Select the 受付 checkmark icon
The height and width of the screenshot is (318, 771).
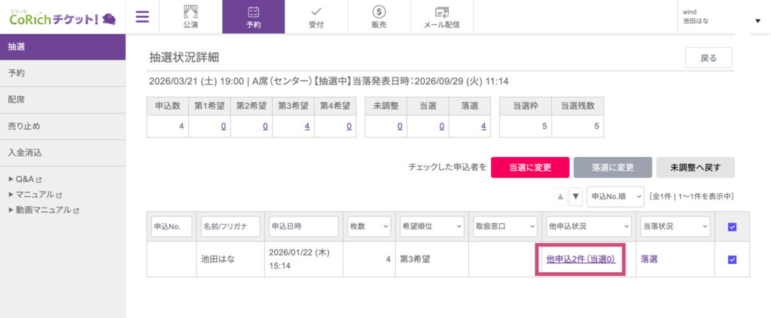[316, 17]
